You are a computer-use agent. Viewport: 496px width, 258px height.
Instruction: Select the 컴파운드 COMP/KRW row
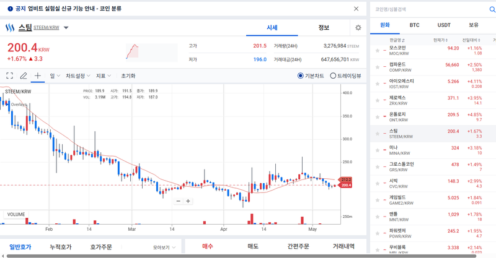point(433,67)
